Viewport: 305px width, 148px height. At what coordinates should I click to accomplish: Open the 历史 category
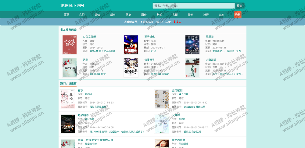[x=128, y=15]
